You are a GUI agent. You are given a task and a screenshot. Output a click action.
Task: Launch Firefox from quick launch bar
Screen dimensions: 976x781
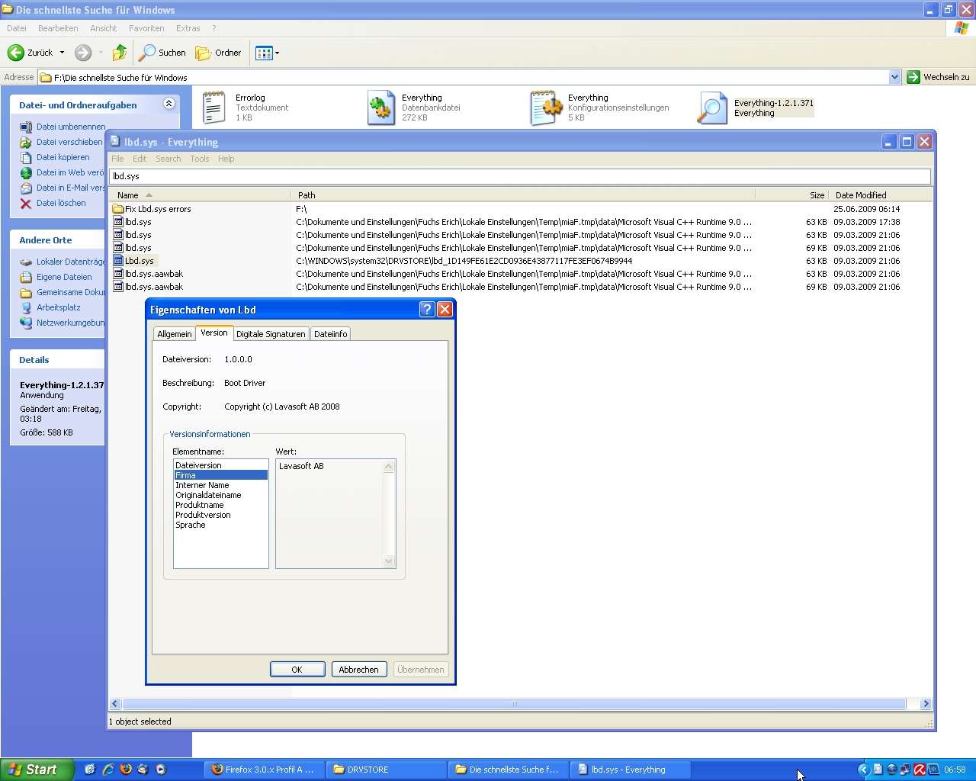(x=126, y=770)
